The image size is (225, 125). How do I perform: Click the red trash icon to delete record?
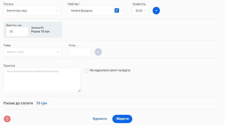7,119
